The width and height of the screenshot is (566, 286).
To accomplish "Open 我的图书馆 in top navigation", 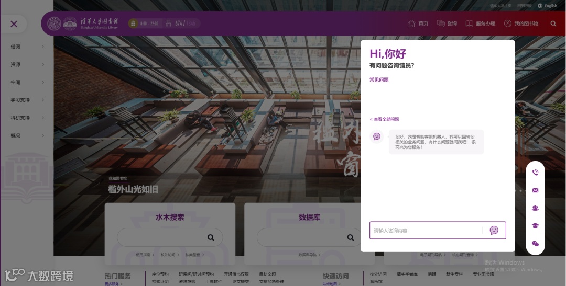I will pos(526,24).
